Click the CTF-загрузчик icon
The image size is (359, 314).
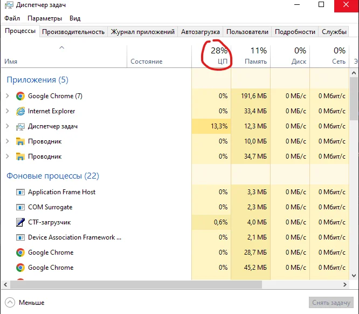tap(20, 222)
